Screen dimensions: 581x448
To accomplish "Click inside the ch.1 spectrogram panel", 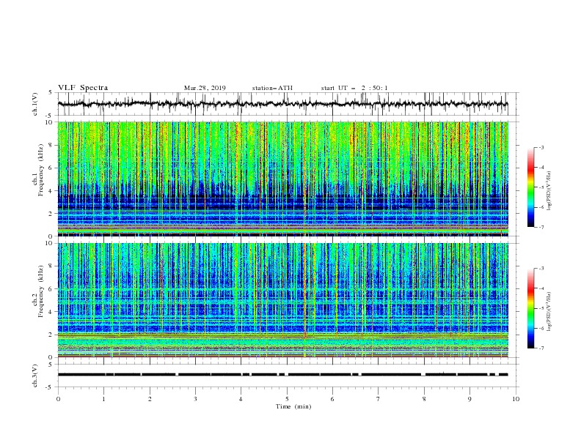I will tap(282, 179).
